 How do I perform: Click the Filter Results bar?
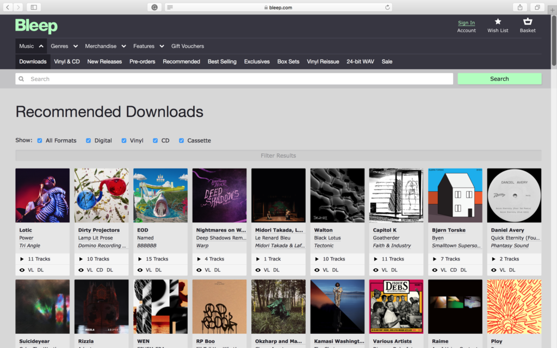pyautogui.click(x=278, y=156)
